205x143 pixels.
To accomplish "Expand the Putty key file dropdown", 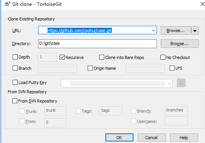I will [169, 83].
